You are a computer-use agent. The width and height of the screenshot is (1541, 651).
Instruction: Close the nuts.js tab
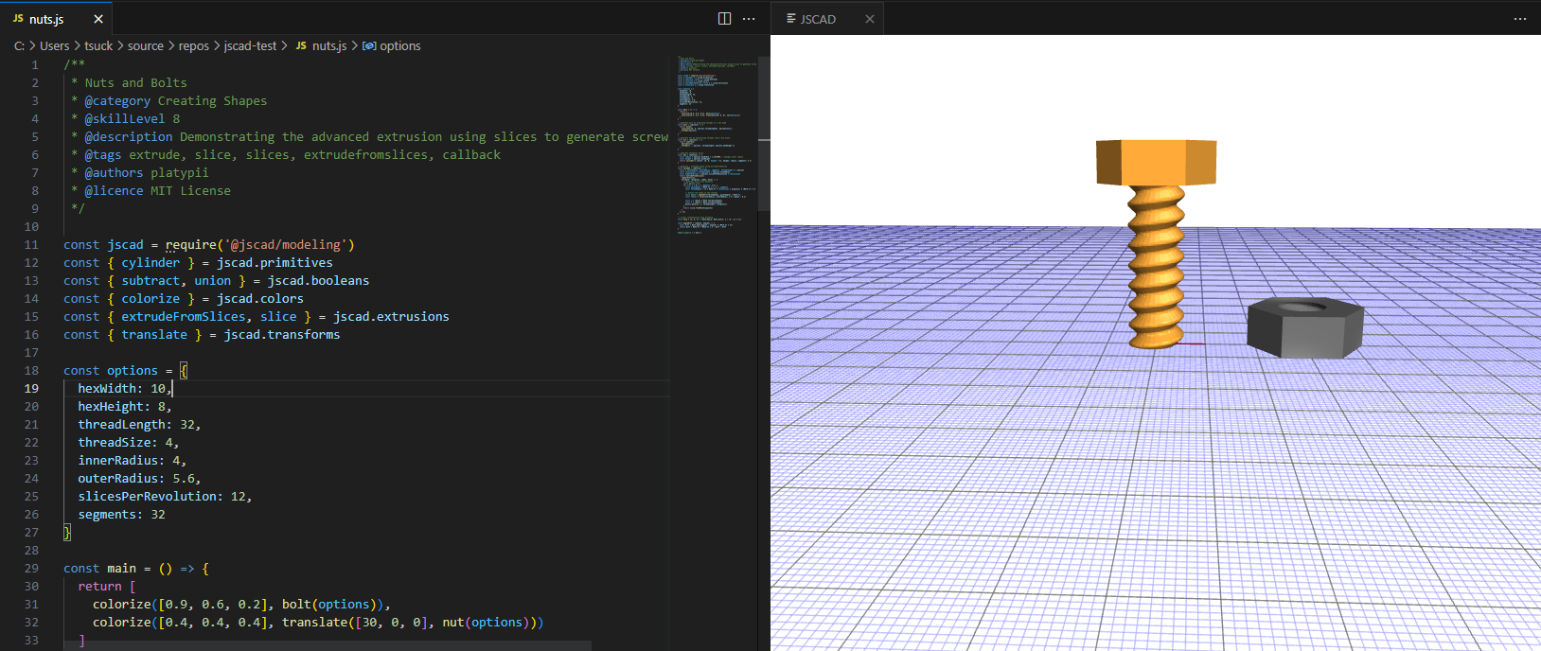(x=98, y=19)
